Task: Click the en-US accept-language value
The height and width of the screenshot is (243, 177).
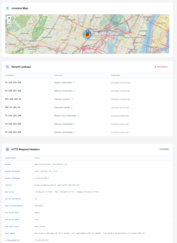Action: 42,178
